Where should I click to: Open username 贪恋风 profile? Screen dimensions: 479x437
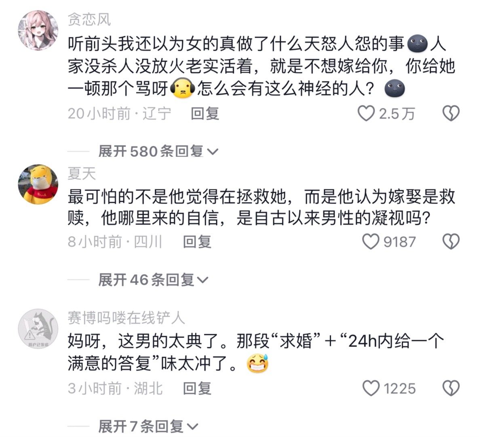click(x=89, y=20)
